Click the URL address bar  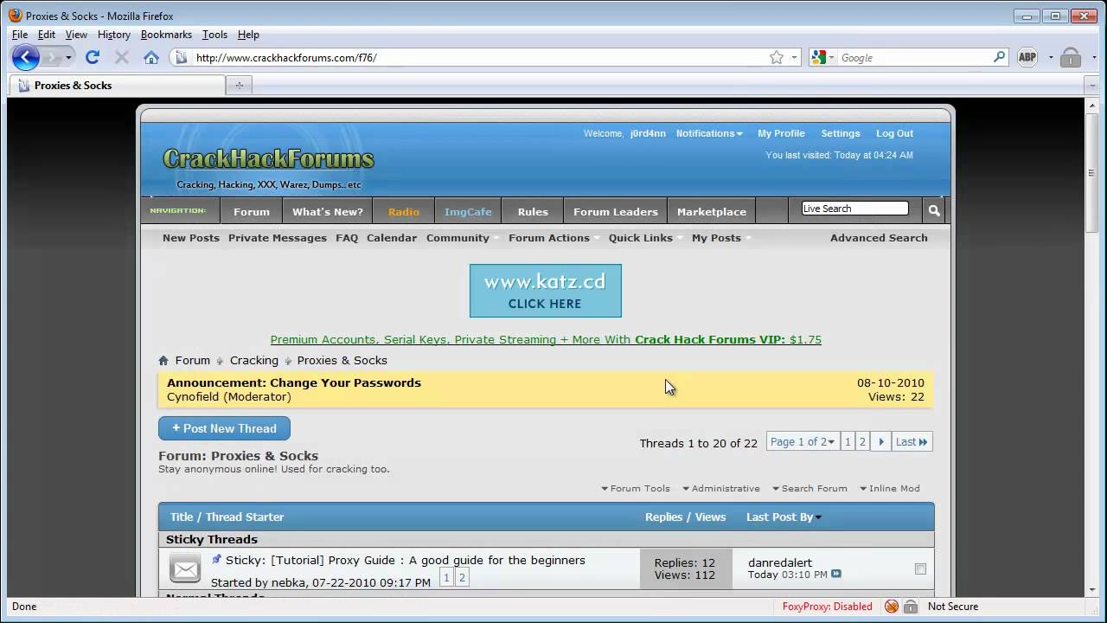pyautogui.click(x=478, y=57)
